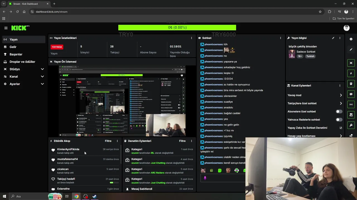This screenshot has width=357, height=200.
Task: Select Yayın in left navigation
Action: point(24,39)
